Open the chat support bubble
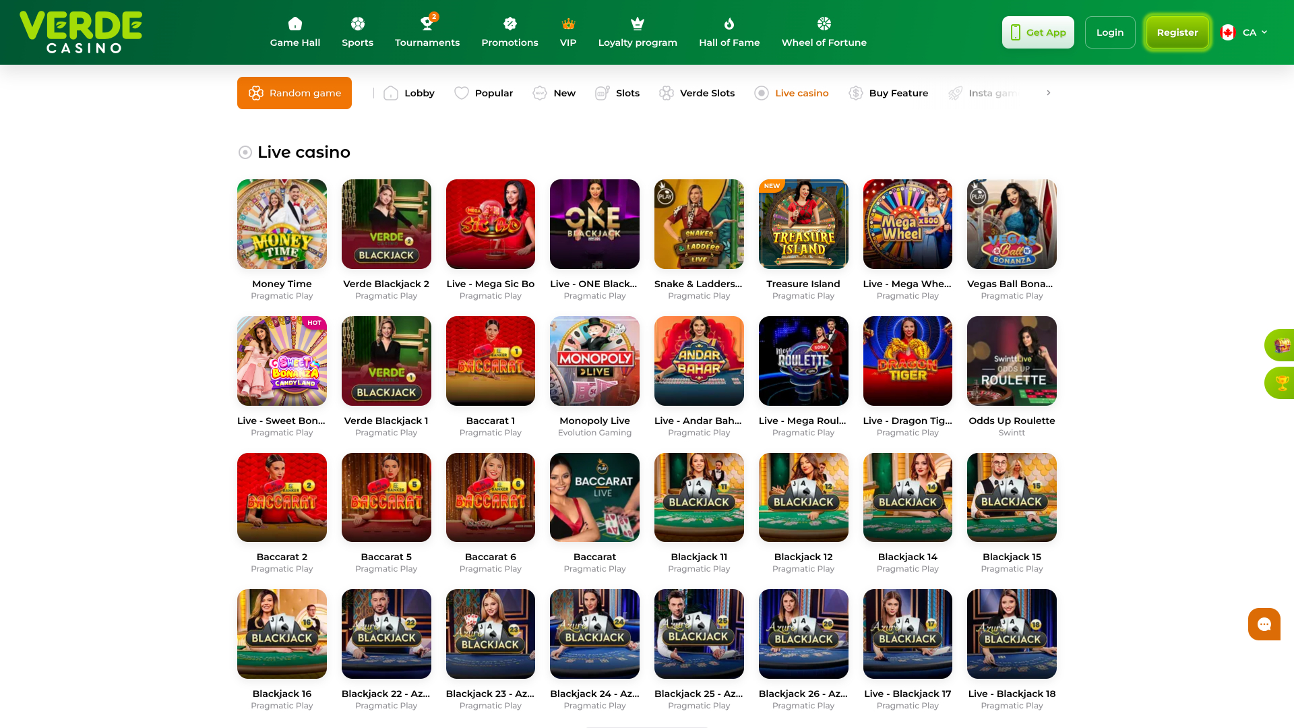The image size is (1294, 728). click(1264, 624)
